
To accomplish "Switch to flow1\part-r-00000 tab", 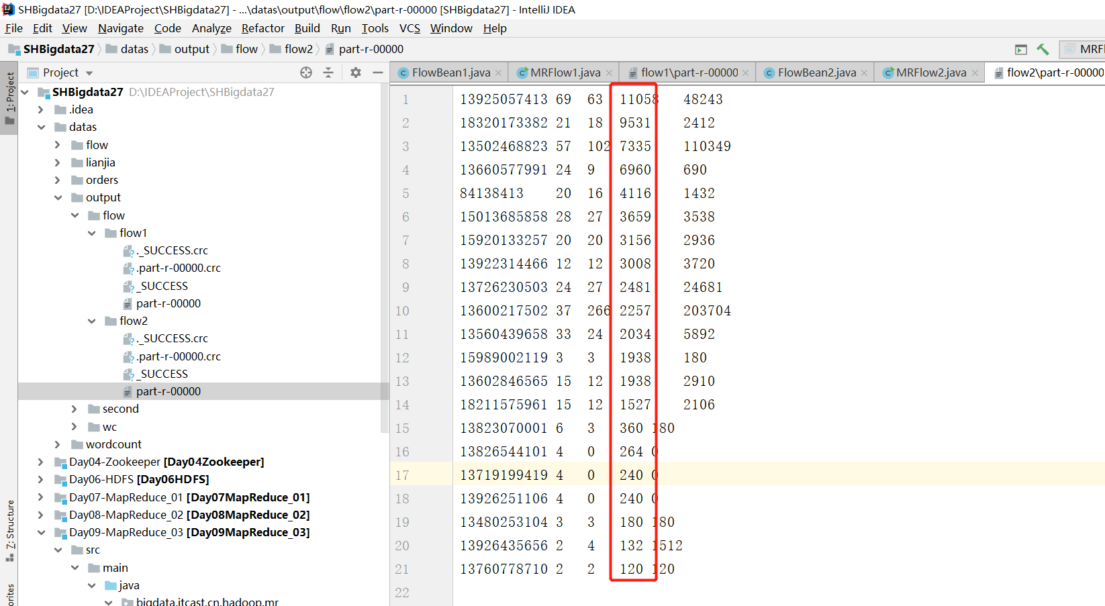I will [689, 72].
